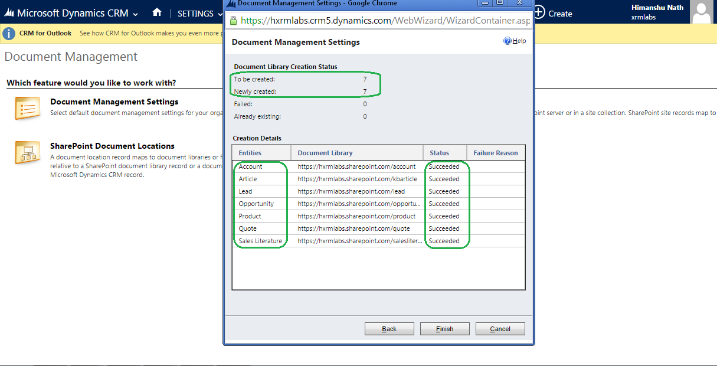Click the "Already existing:" label
Screen dimensions: 717x366
pos(257,116)
